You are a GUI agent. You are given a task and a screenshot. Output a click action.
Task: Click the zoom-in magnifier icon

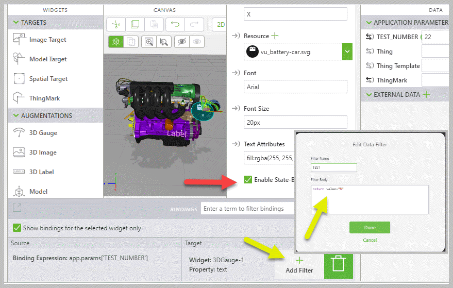pos(149,42)
